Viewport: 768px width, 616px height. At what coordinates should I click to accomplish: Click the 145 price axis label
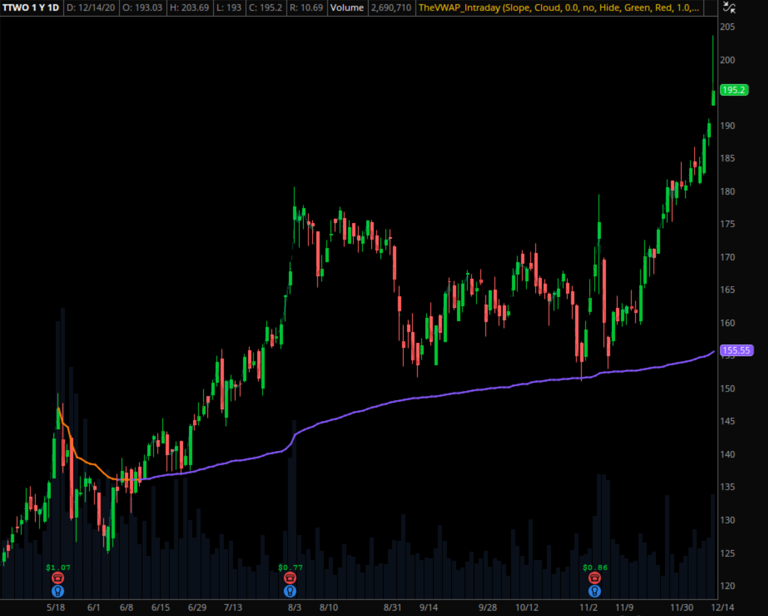[x=727, y=421]
